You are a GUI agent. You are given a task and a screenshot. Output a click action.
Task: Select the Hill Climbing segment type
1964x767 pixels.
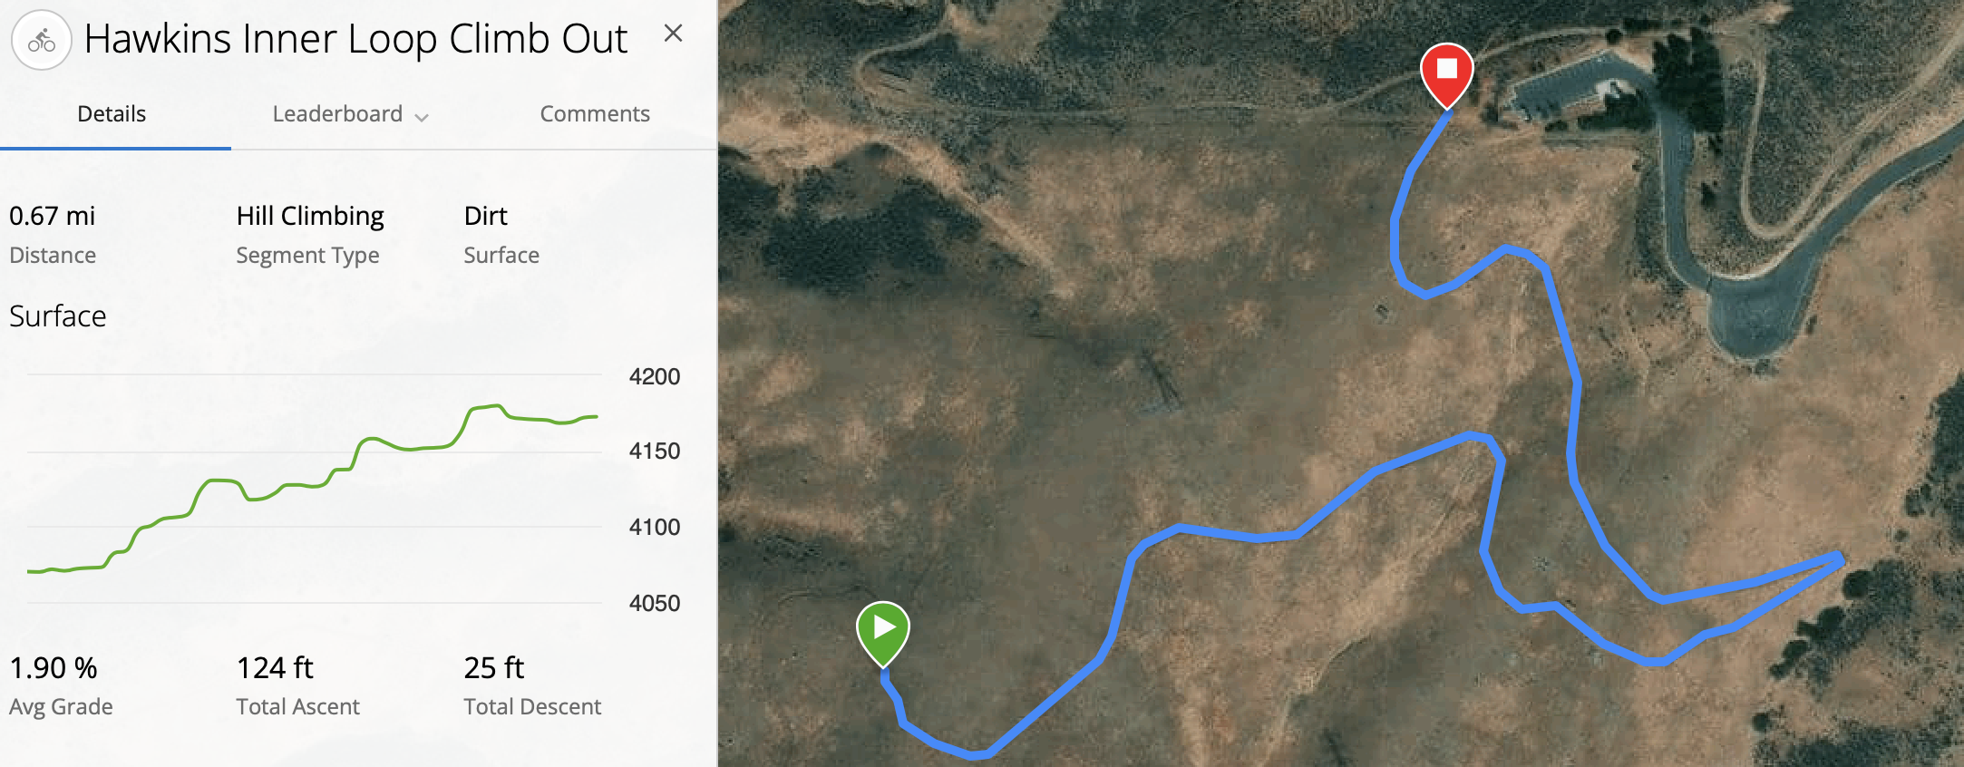(310, 216)
